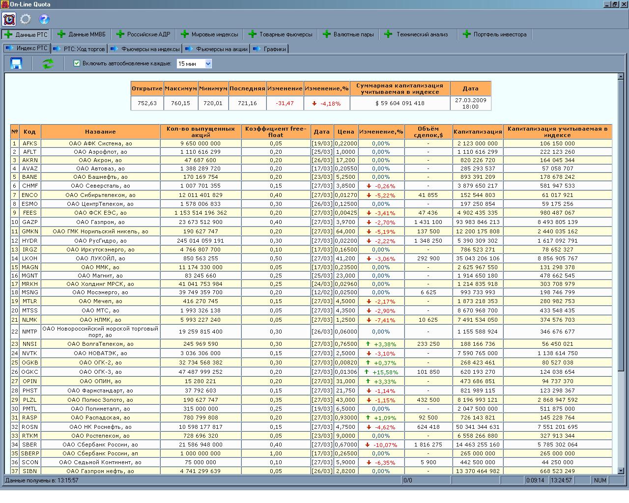Click blue arrow icon of Графики tab
Image resolution: width=629 pixels, height=503 pixels.
coord(257,49)
